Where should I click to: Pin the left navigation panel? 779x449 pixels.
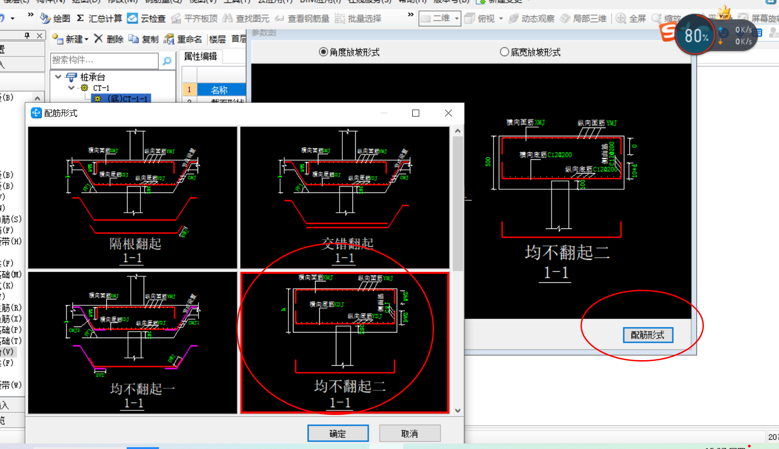pos(27,35)
